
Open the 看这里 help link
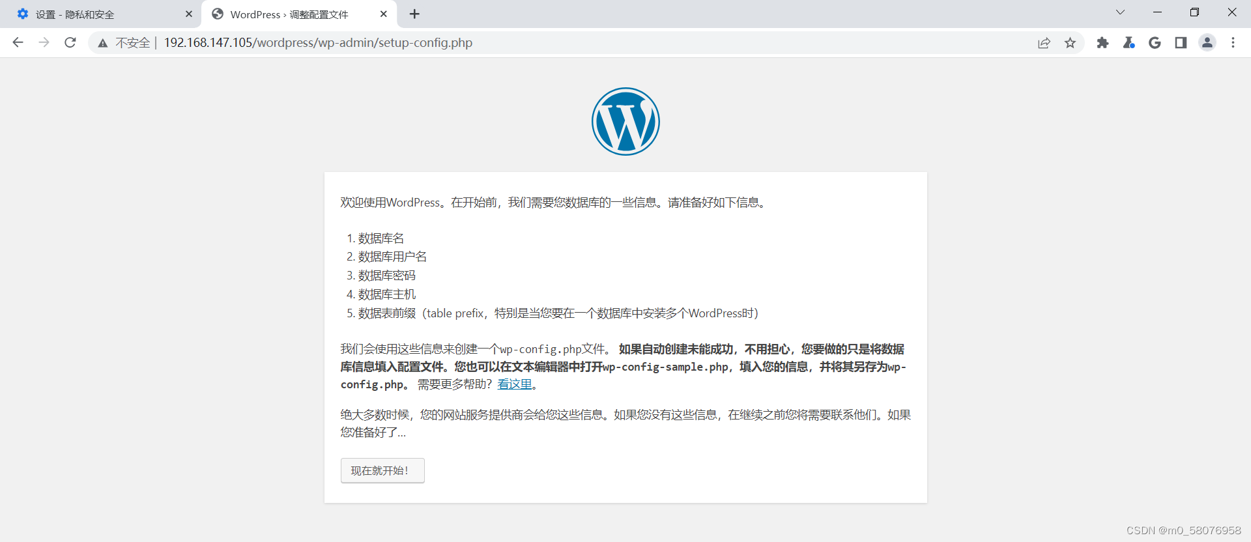(x=515, y=384)
